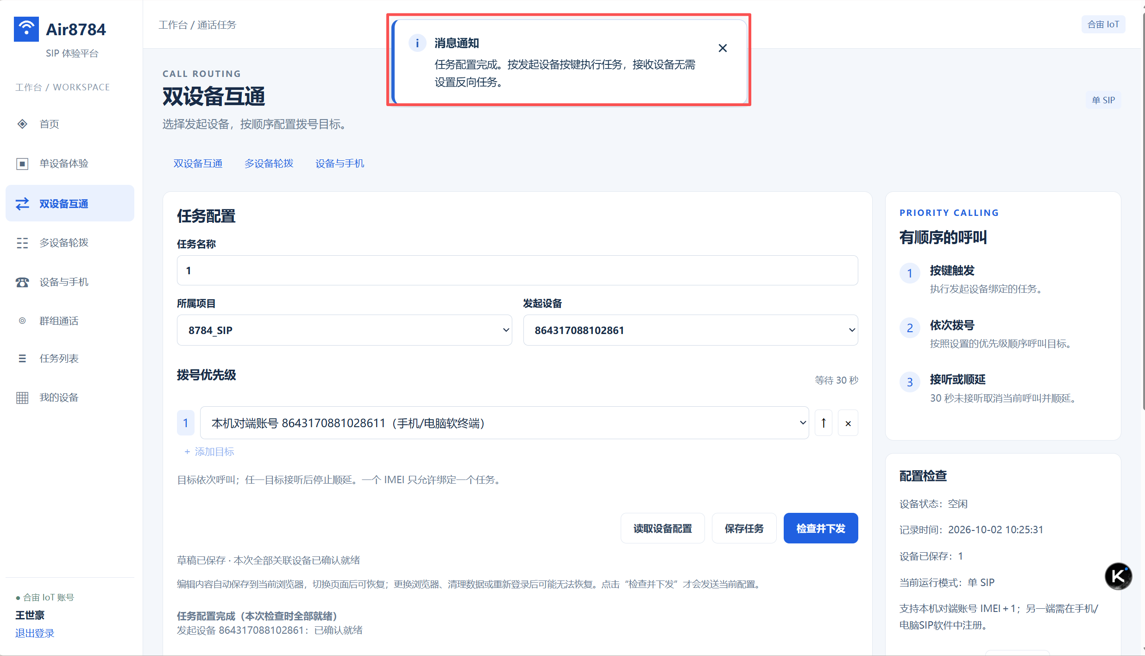Click the 记录时间 2026-10-02 10:25:31 text
Screen dimensions: 1145x656
[971, 530]
